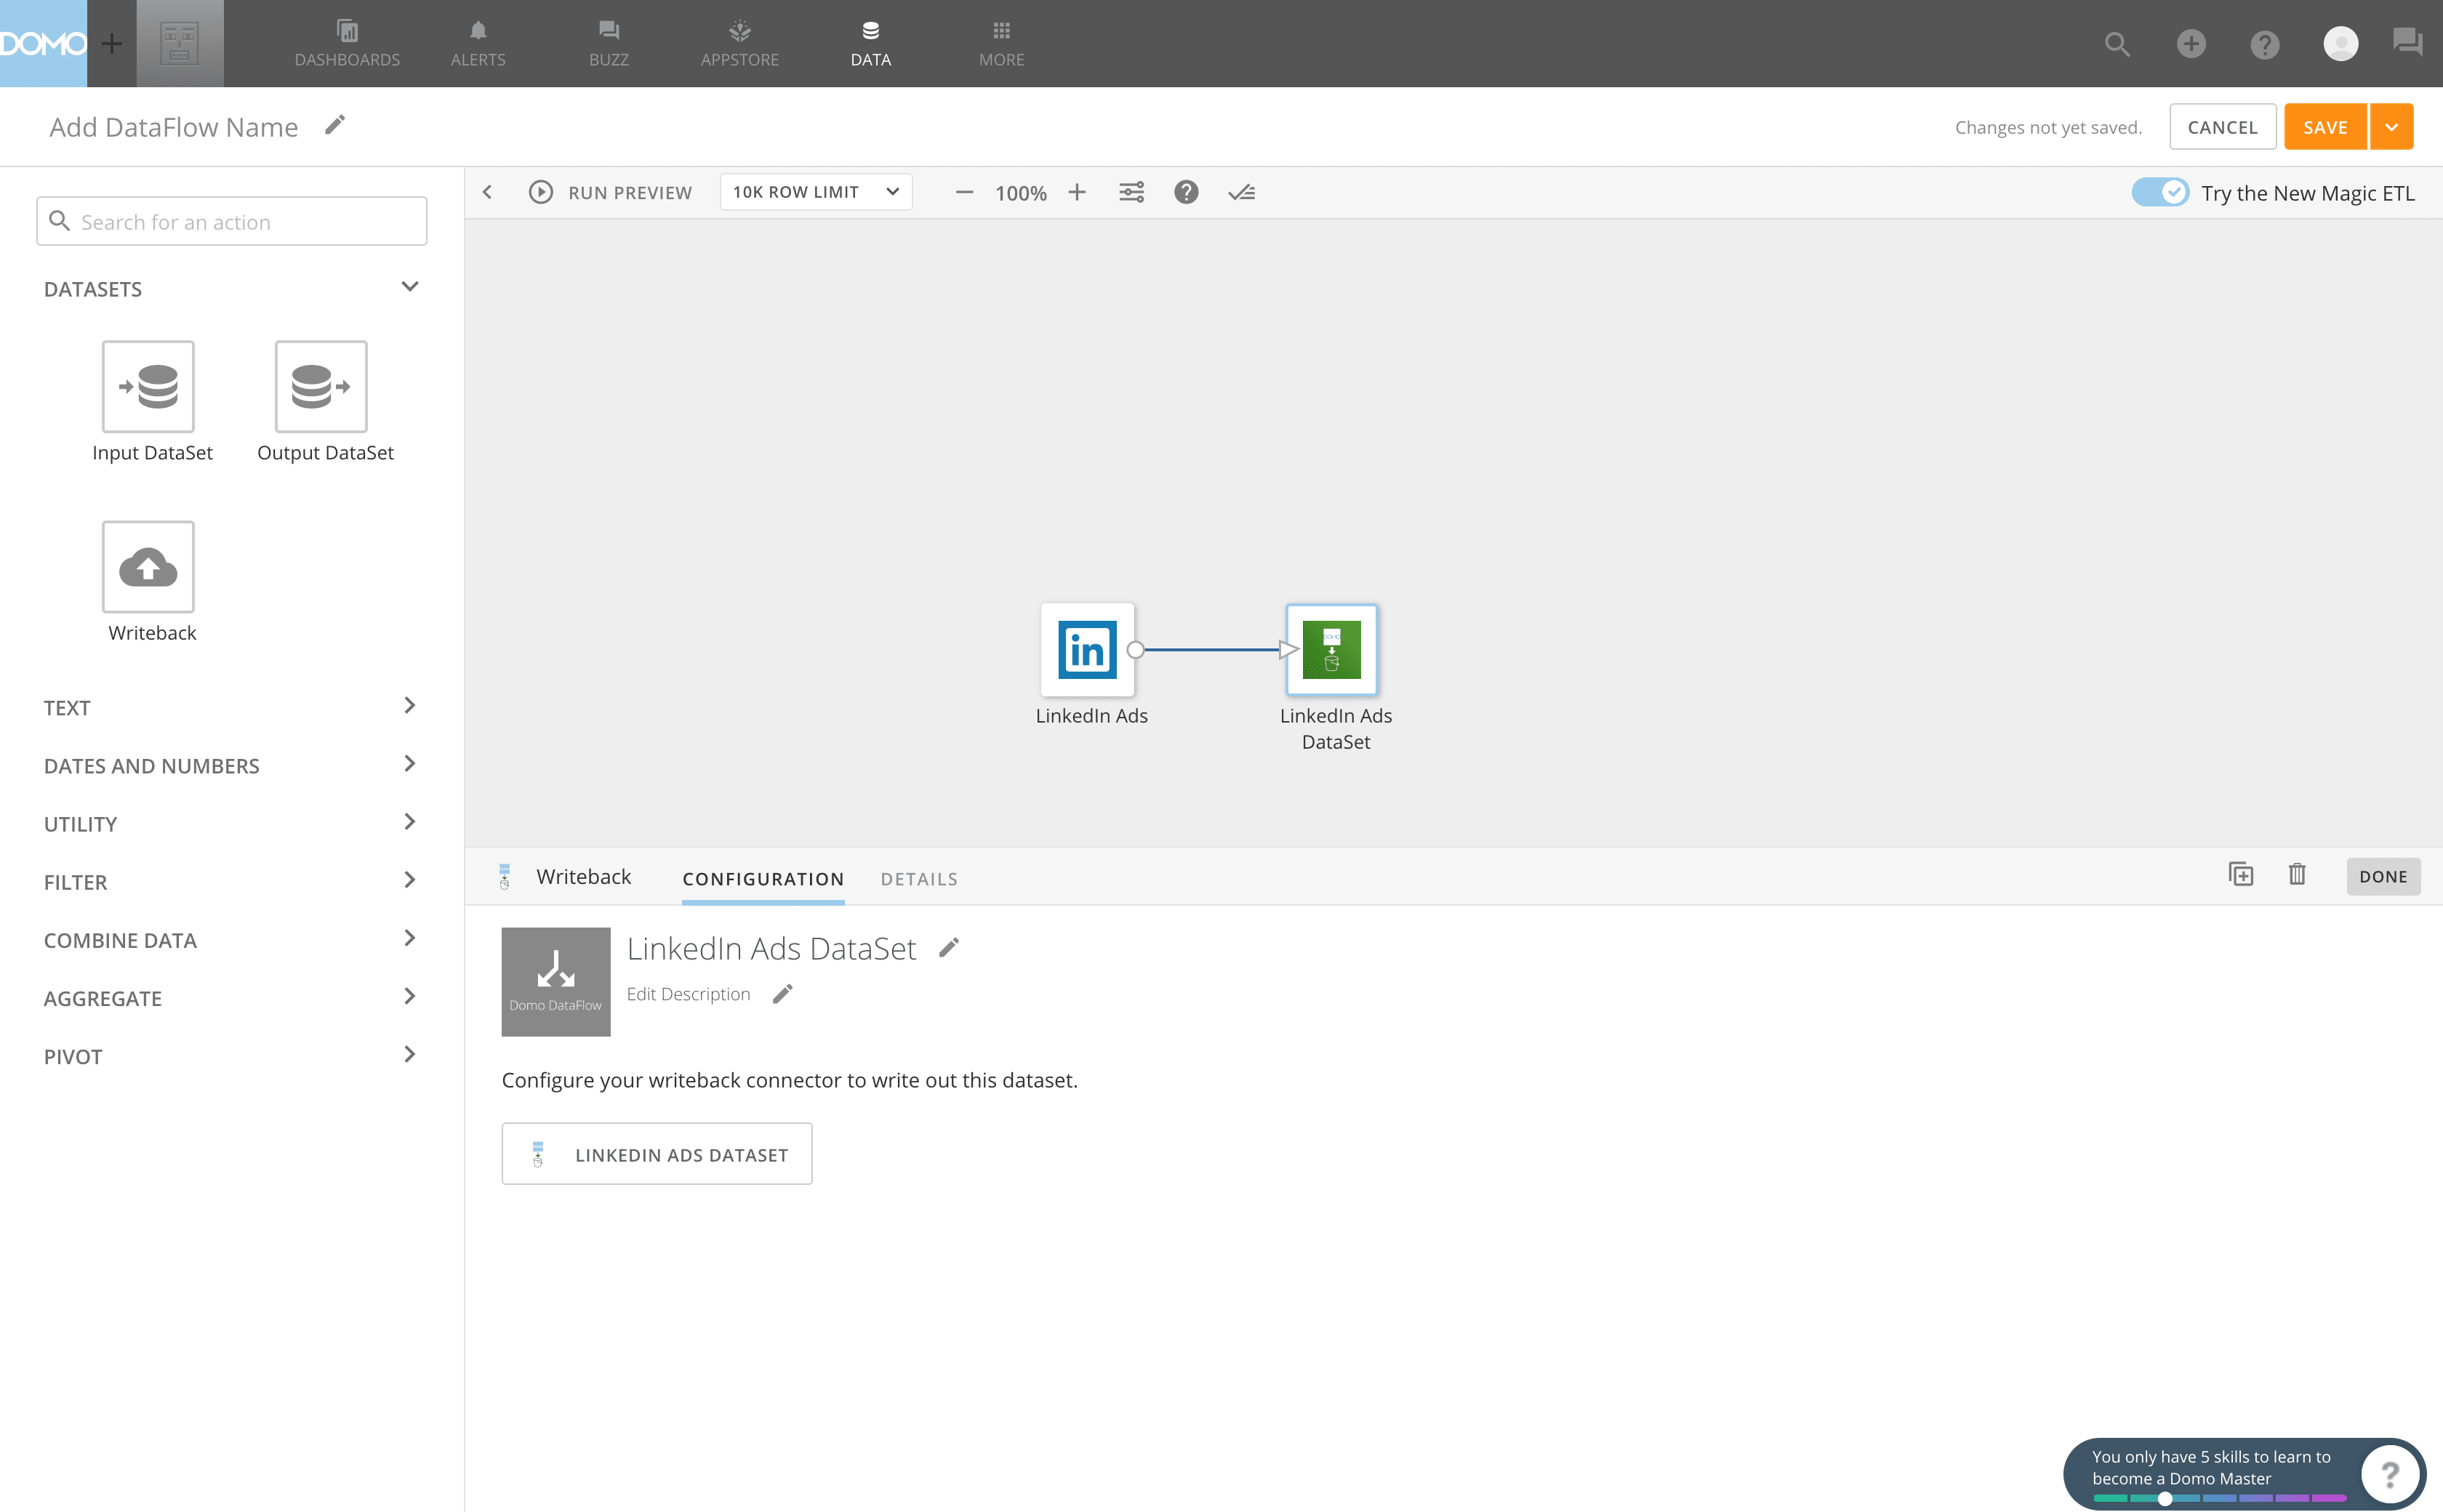The height and width of the screenshot is (1512, 2443).
Task: Expand the Combine Data section
Action: pos(229,939)
